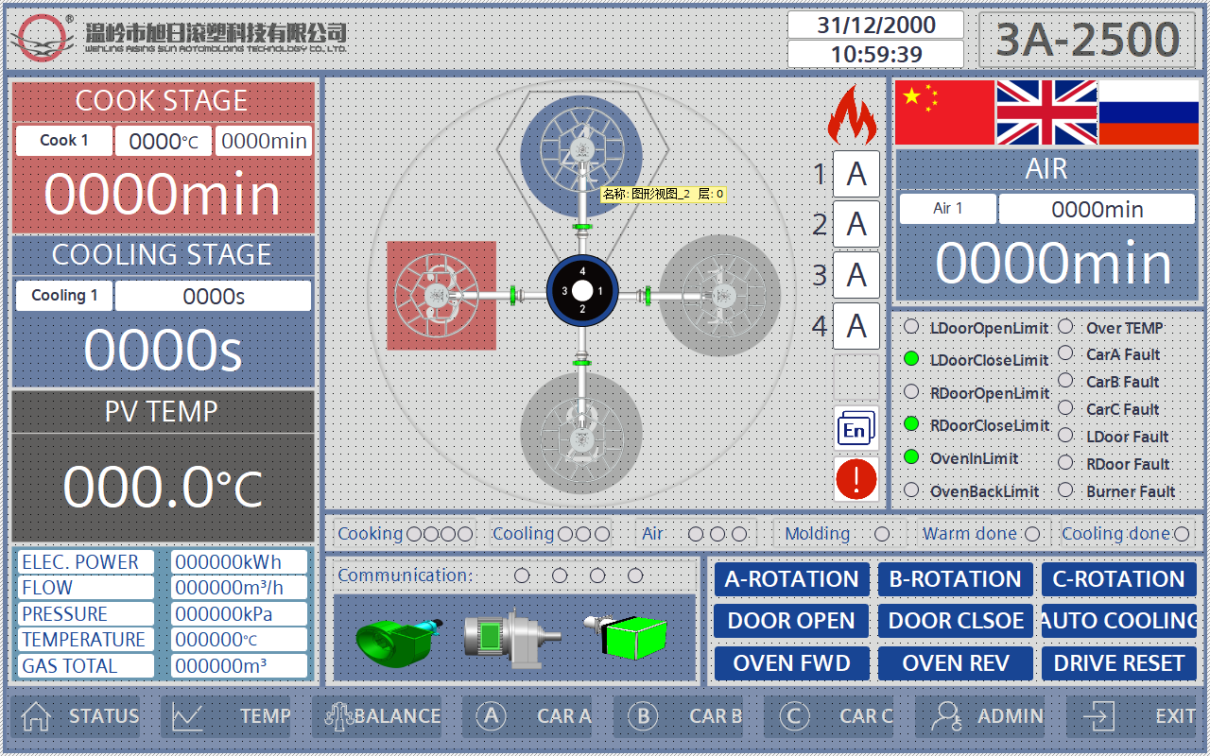Toggle arm 1 mode button A

point(856,174)
